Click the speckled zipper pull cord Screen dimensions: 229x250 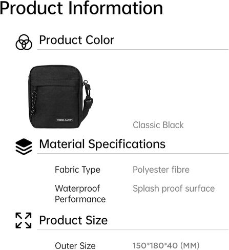(34, 102)
